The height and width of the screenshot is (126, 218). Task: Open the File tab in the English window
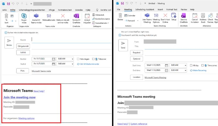pos(119,10)
